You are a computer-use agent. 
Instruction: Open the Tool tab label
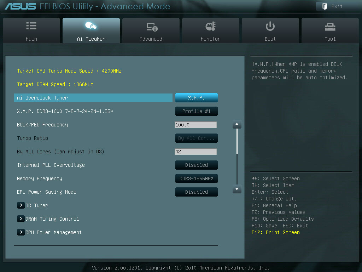pyautogui.click(x=330, y=39)
